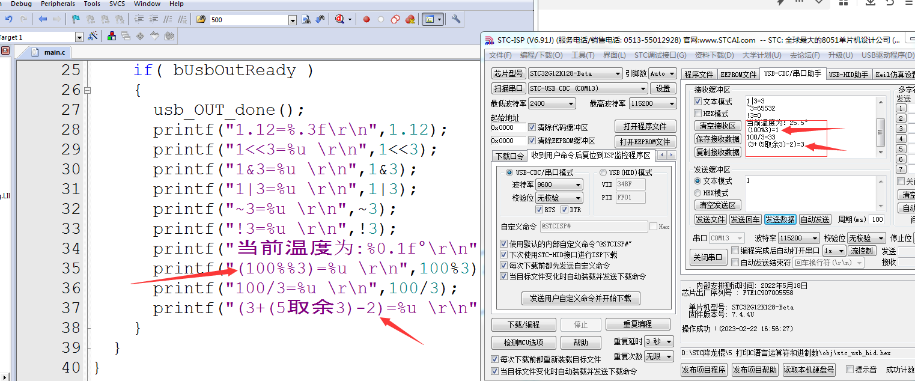The width and height of the screenshot is (915, 381).
Task: Open the Keil Peripherals menu
Action: [58, 4]
